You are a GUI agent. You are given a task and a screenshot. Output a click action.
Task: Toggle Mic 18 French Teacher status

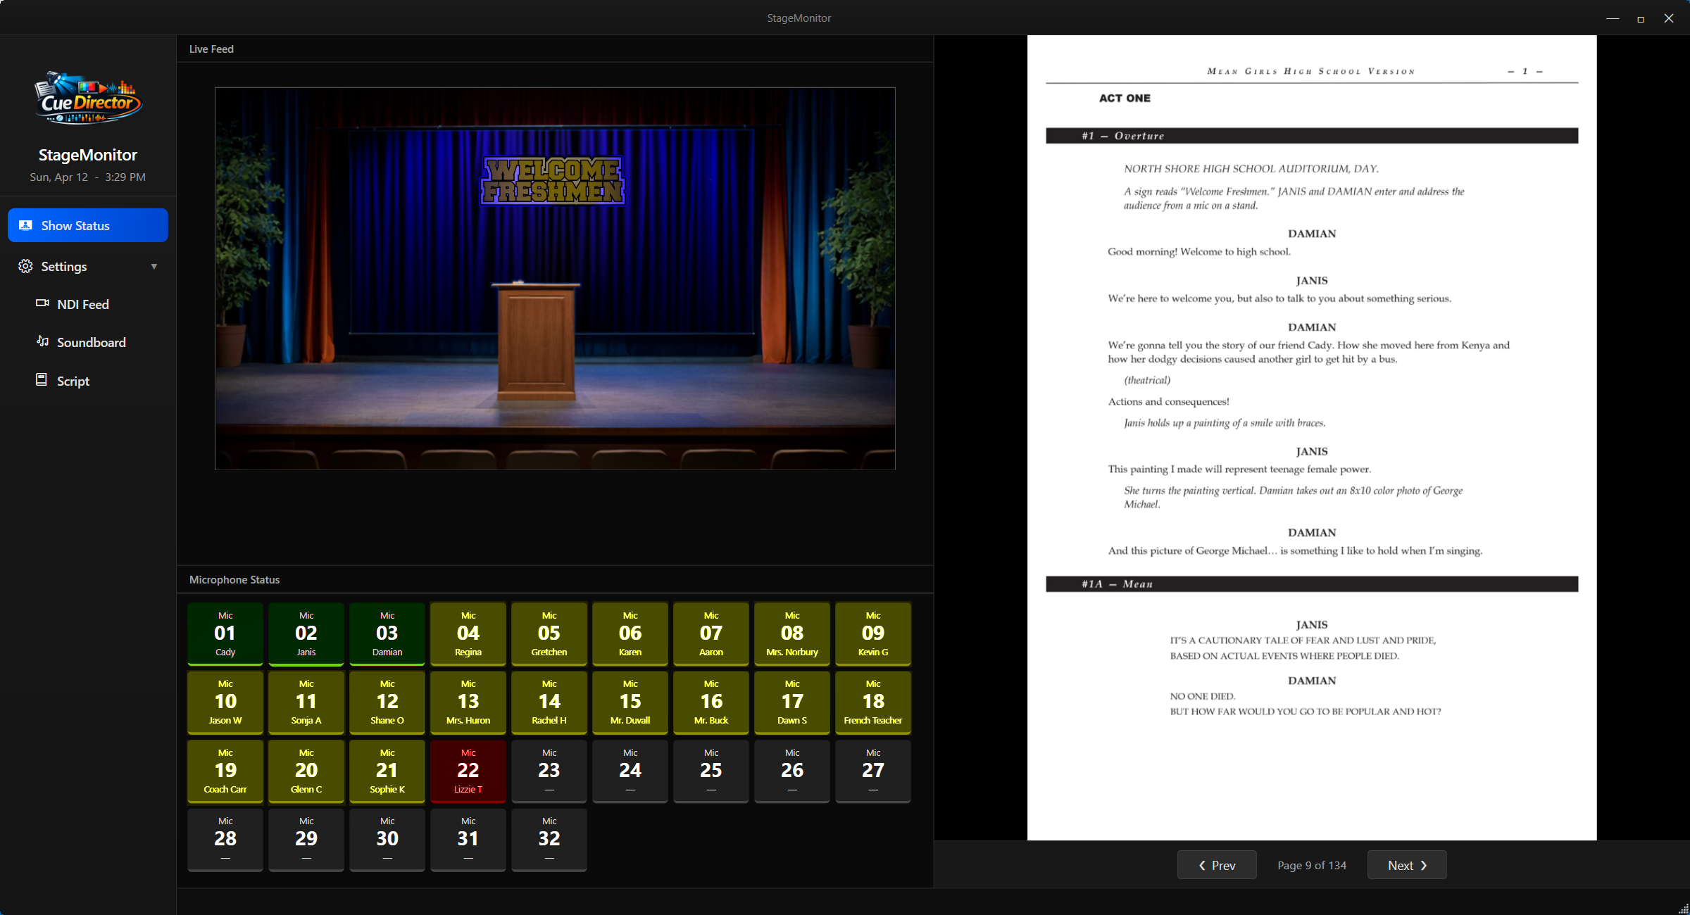click(x=872, y=702)
